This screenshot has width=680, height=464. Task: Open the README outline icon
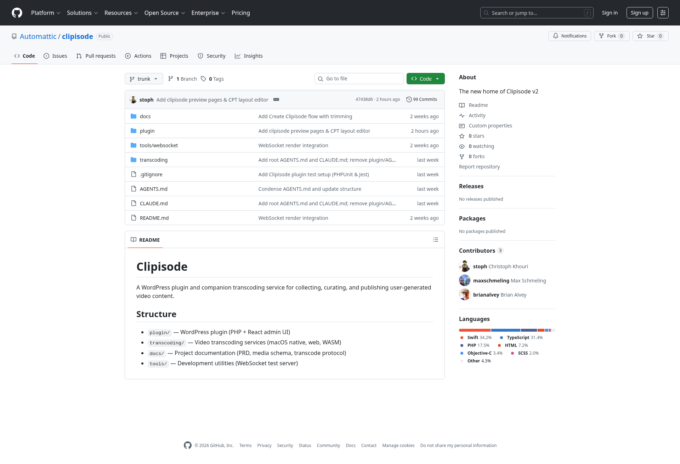pos(436,240)
